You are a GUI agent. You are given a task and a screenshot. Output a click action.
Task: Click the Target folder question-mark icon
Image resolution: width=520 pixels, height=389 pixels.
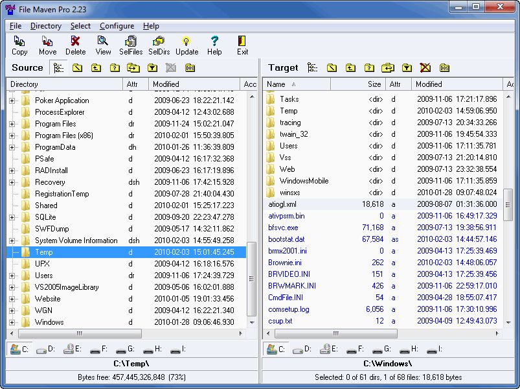coord(368,68)
